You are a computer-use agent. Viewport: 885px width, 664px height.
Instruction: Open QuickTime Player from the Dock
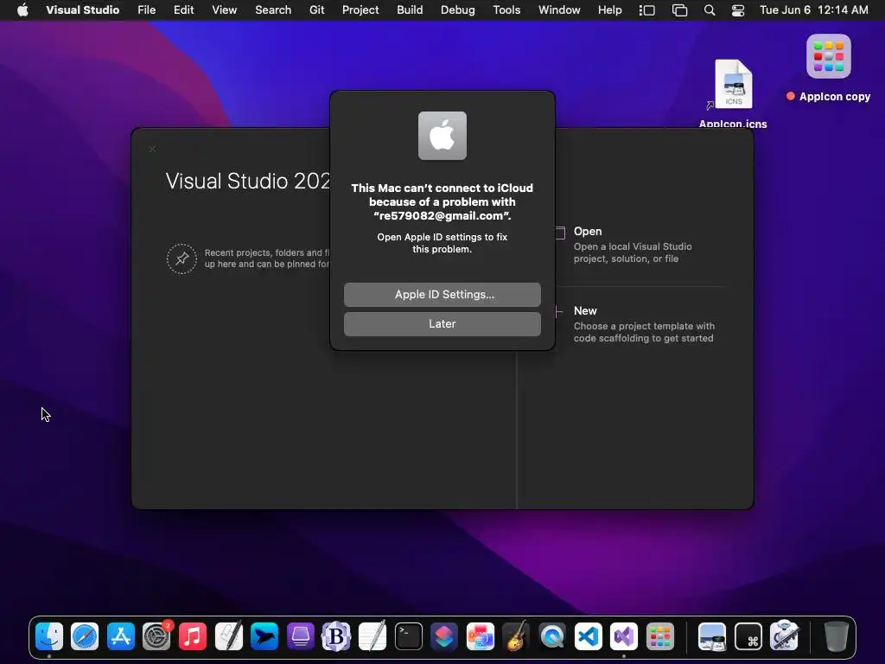coord(552,636)
